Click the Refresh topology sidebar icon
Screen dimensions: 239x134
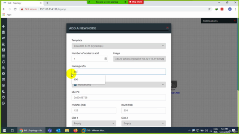pos(3,62)
